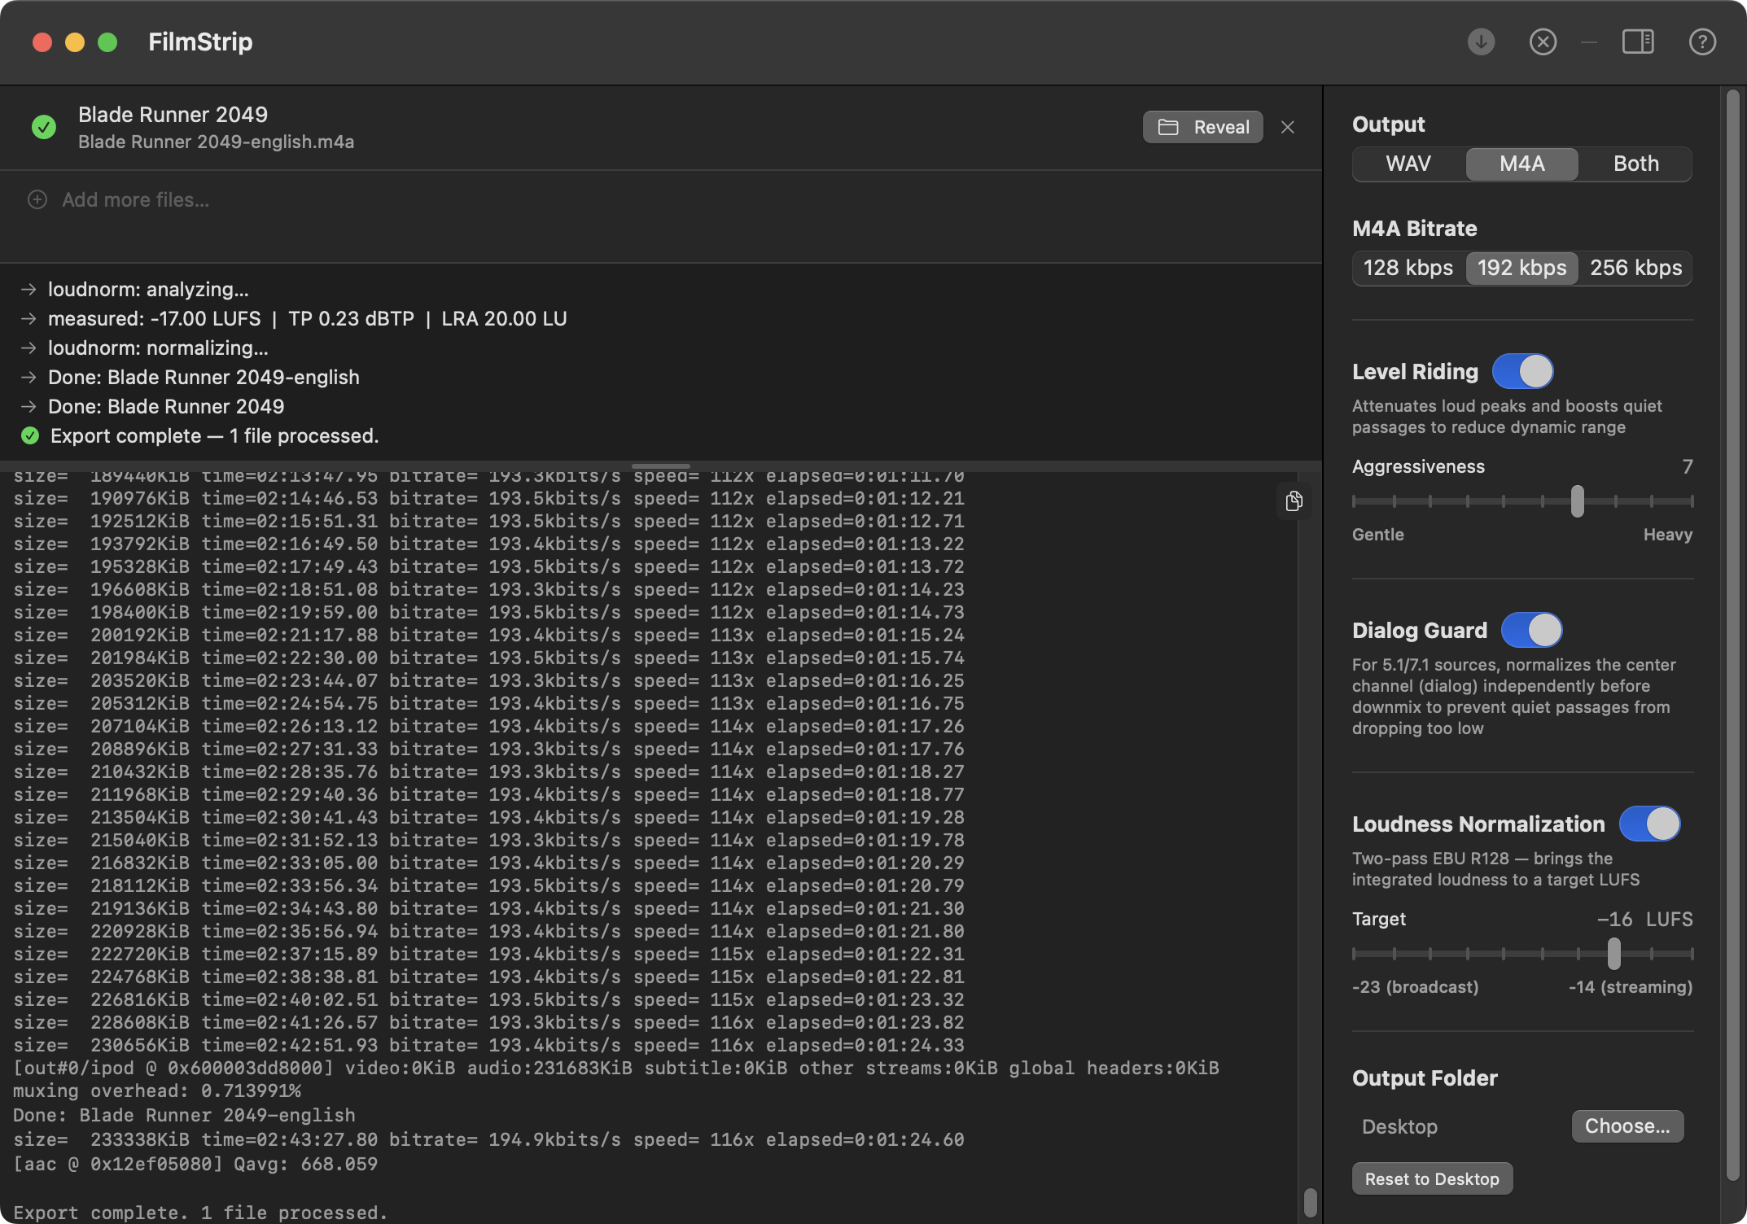Choose a different output folder

1627,1126
